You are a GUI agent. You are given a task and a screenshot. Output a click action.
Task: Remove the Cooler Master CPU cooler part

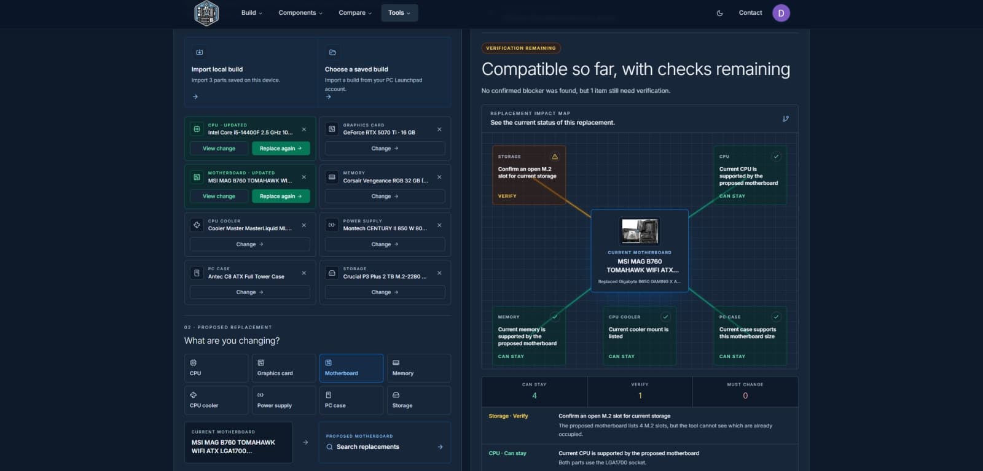304,225
